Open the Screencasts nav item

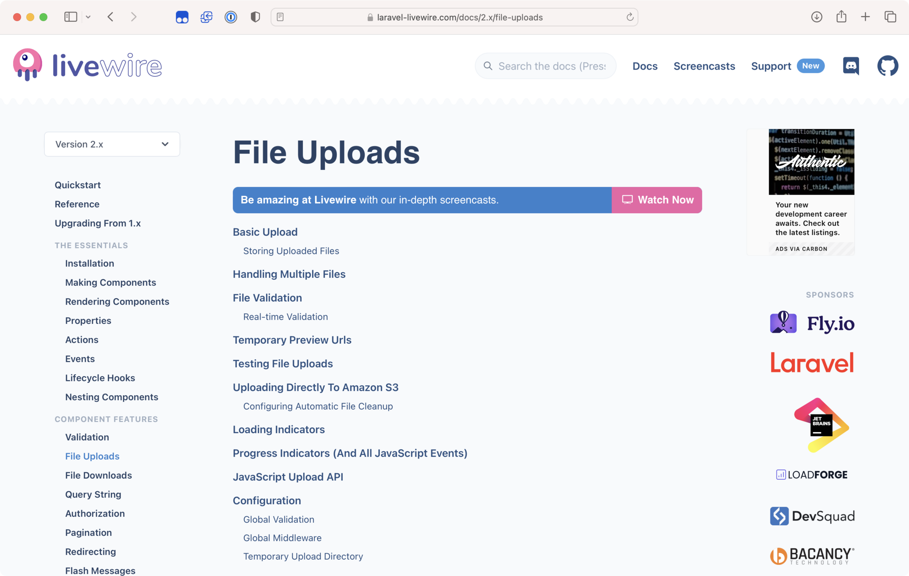point(704,66)
